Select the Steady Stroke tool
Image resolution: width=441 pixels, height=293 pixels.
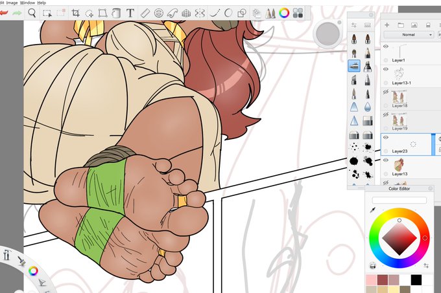click(215, 13)
